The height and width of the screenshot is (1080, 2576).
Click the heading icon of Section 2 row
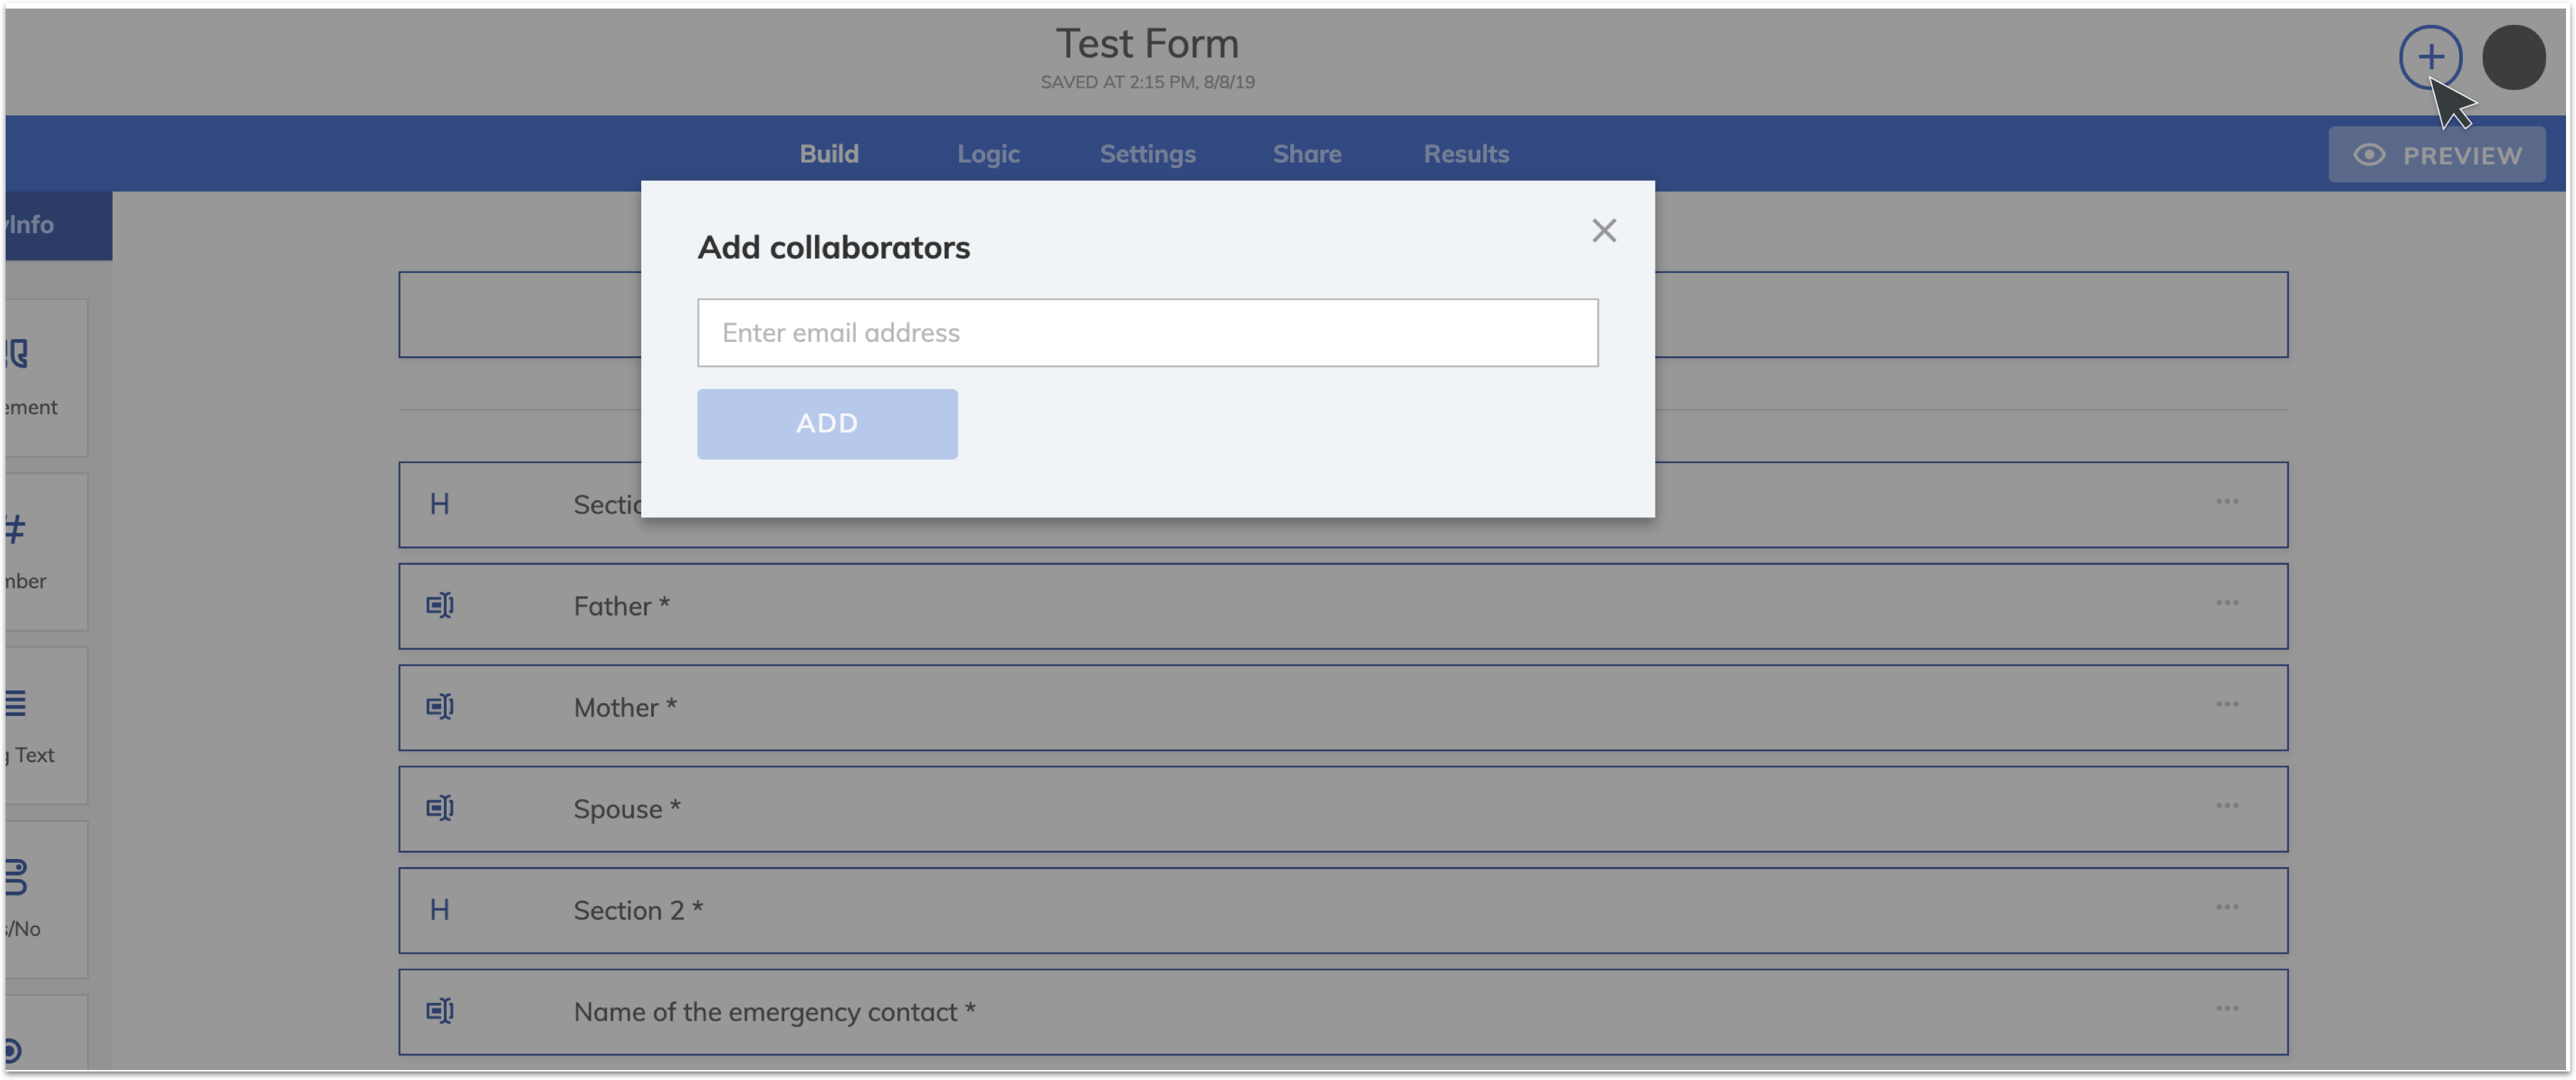(439, 910)
